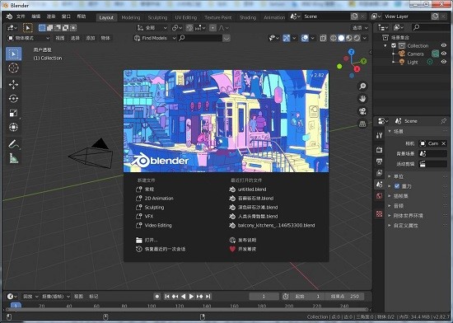
Task: Click the zoom magnifier viewport icon
Action: 362,86
